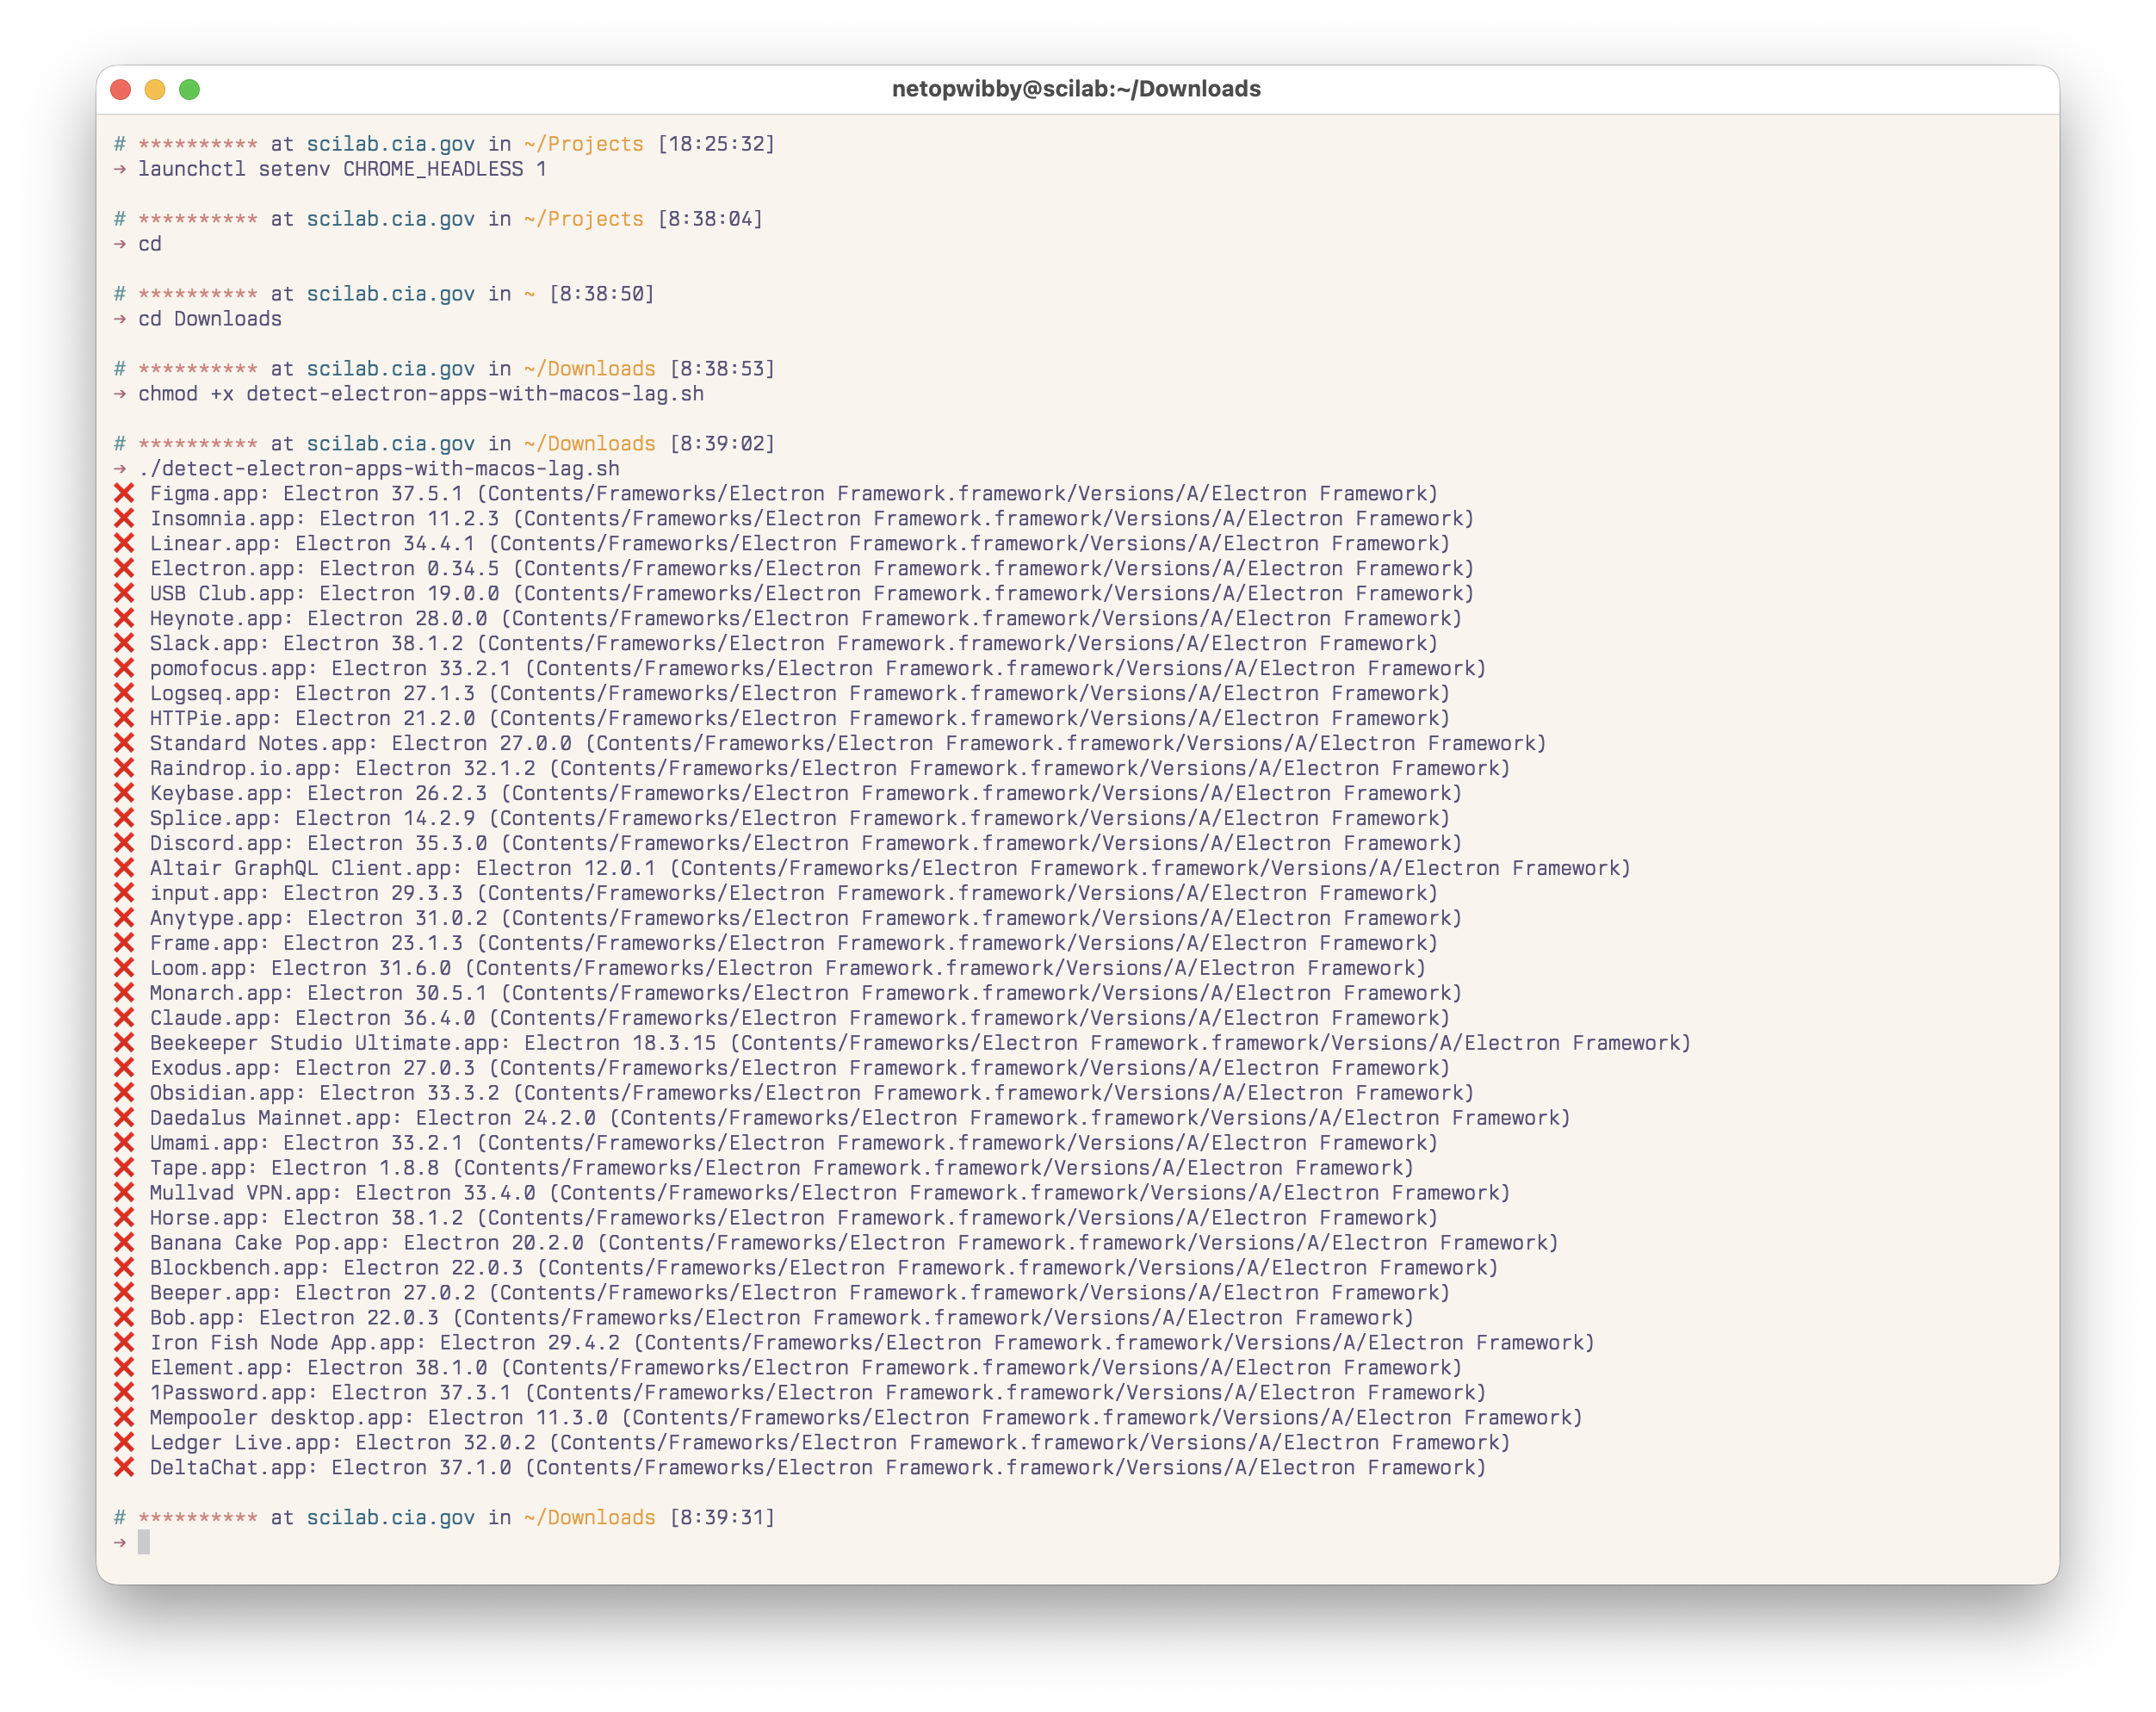This screenshot has height=1712, width=2156.
Task: Click the terminal cursor at the last prompt
Action: tap(144, 1542)
